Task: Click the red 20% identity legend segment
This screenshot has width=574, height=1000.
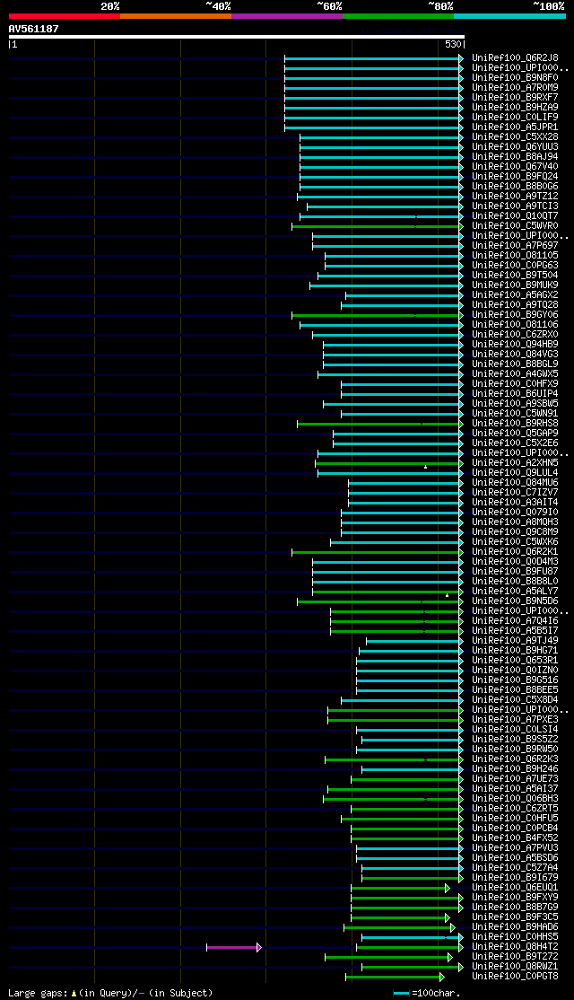Action: (x=65, y=16)
